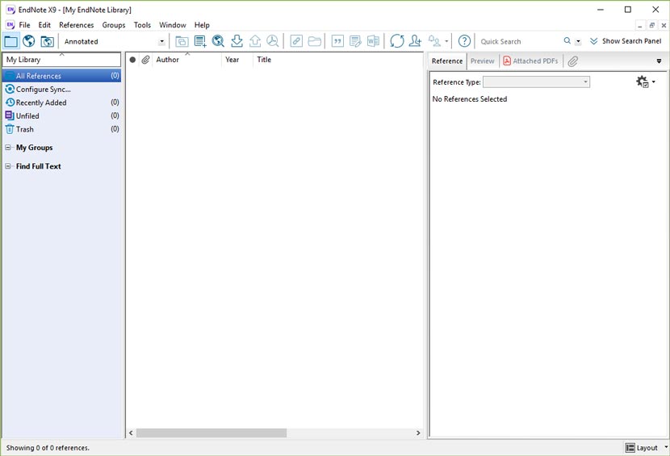The height and width of the screenshot is (456, 670).
Task: Click Insert Citation quotation-mark icon
Action: (x=337, y=41)
